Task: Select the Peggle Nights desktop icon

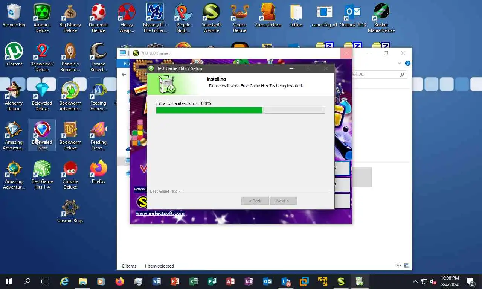Action: coord(183,18)
